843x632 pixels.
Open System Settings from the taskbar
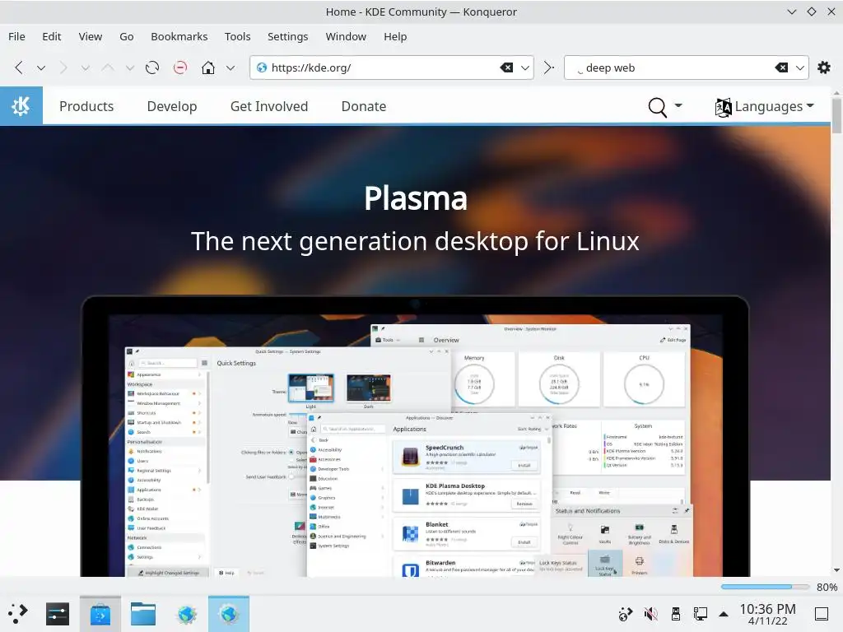coord(58,614)
